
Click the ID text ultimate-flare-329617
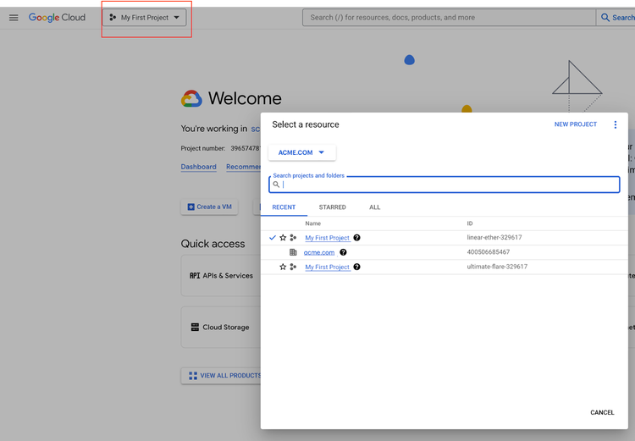[x=497, y=267]
